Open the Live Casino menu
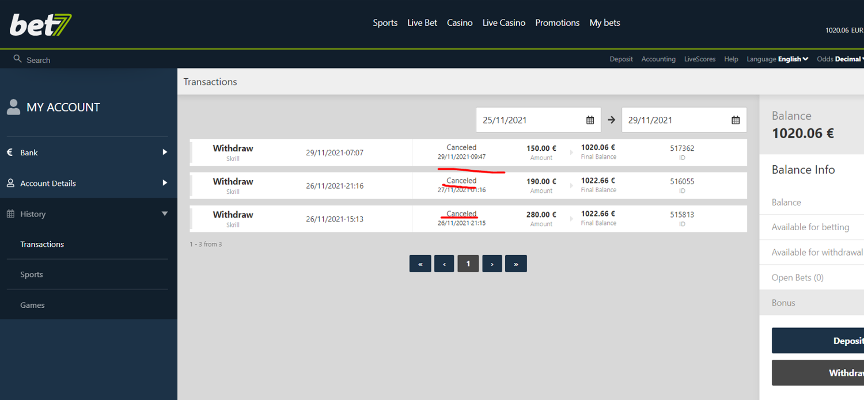864x400 pixels. (x=503, y=23)
